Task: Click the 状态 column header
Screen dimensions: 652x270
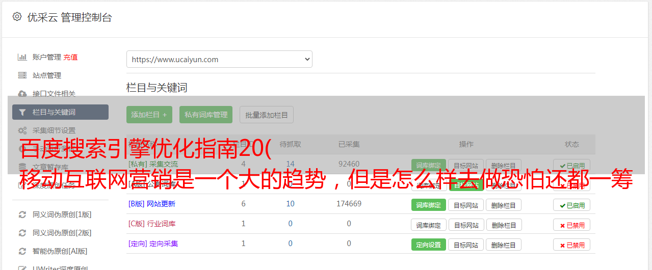Action: tap(572, 144)
